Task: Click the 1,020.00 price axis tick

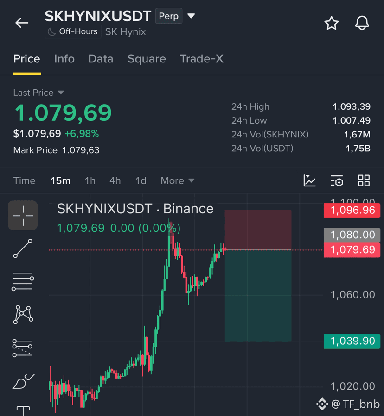Action: [352, 386]
